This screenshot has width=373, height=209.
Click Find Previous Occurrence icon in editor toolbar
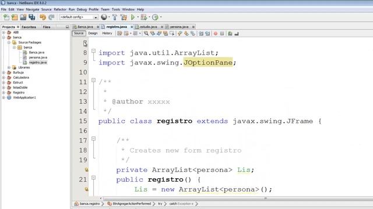point(153,34)
